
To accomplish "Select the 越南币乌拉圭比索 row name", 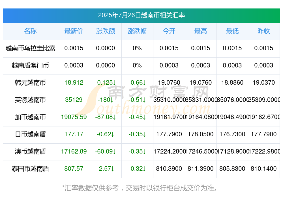I will click(30, 48).
